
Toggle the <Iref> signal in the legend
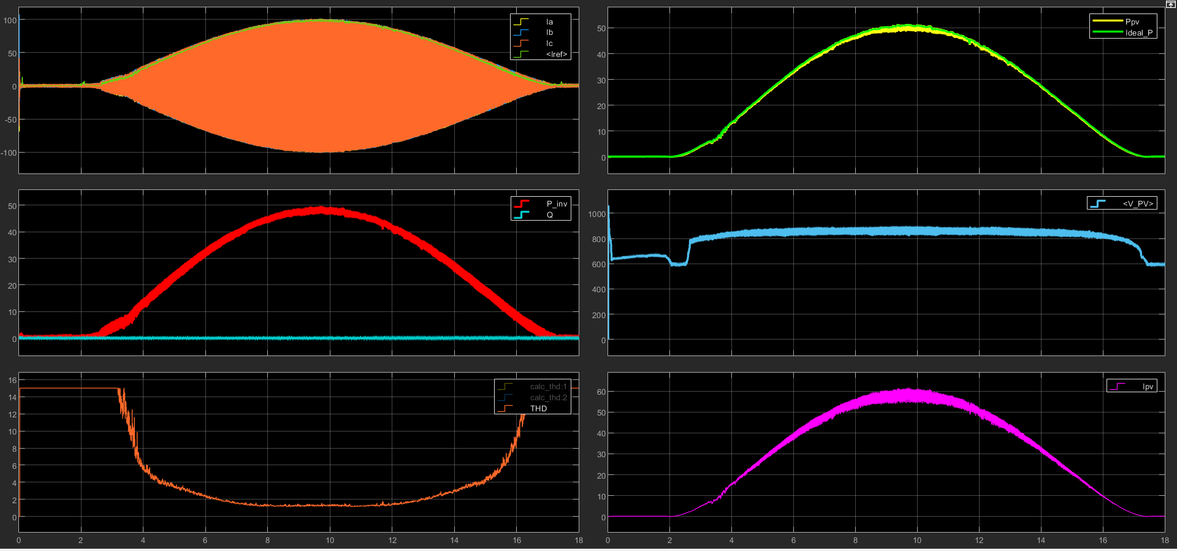point(556,55)
